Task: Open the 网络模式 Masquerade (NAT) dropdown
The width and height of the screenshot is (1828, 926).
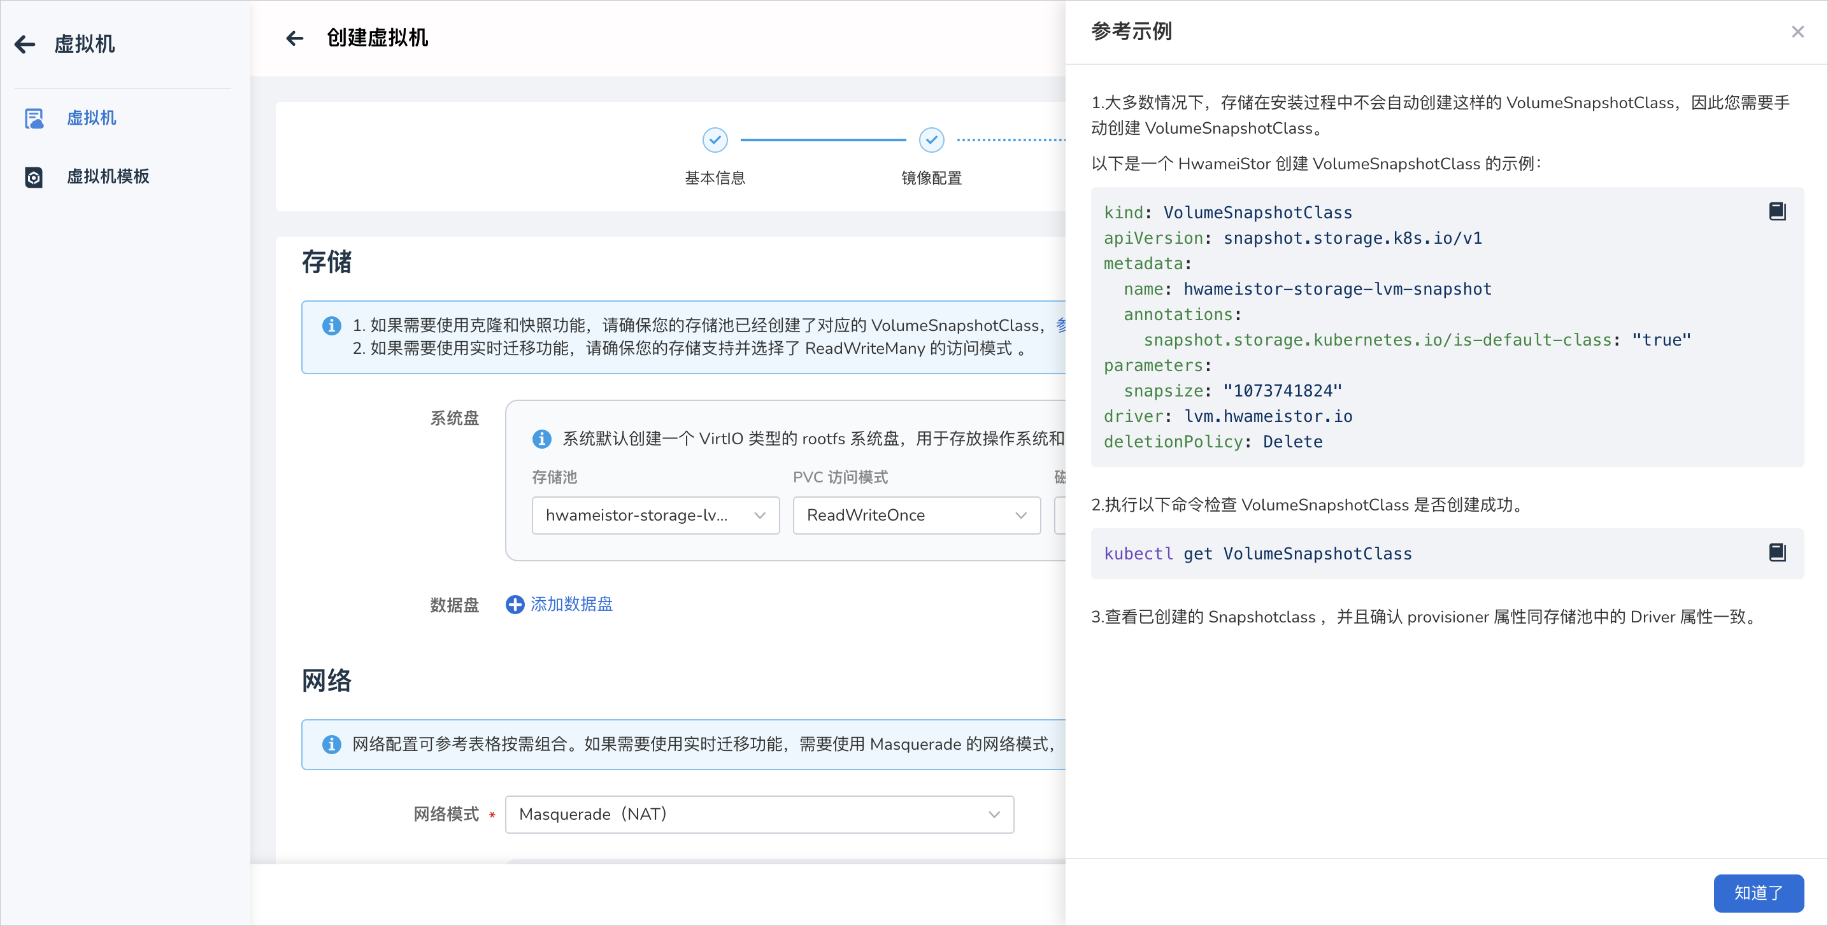Action: click(759, 815)
